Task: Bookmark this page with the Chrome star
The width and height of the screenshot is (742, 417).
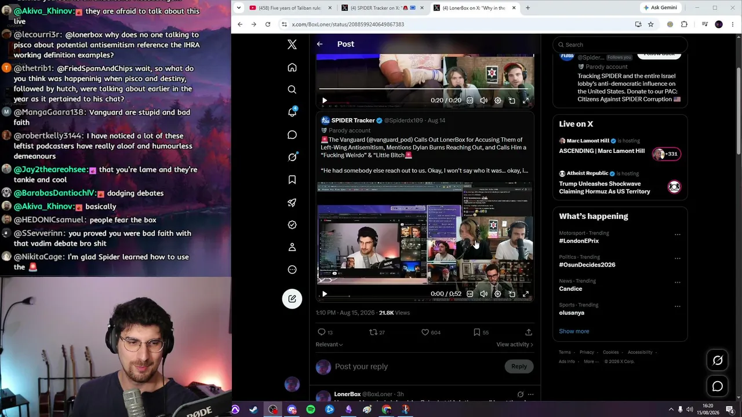Action: pos(651,24)
